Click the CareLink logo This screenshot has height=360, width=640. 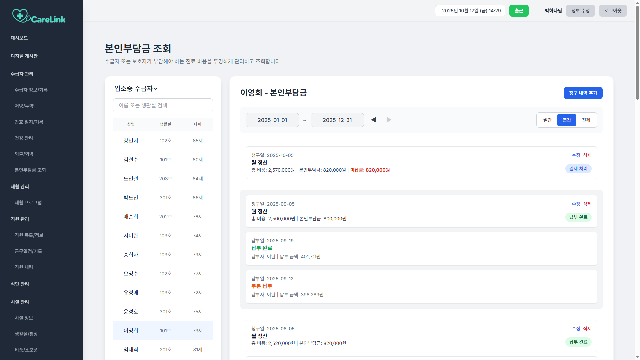pyautogui.click(x=39, y=16)
